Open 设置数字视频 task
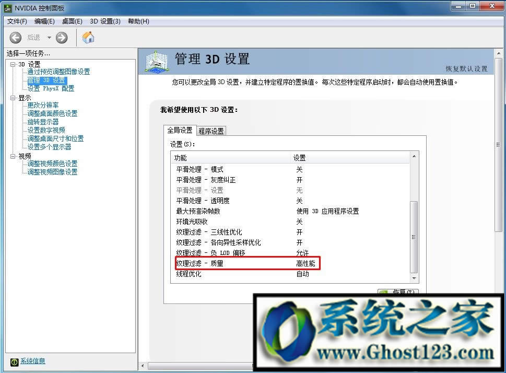 coord(46,130)
